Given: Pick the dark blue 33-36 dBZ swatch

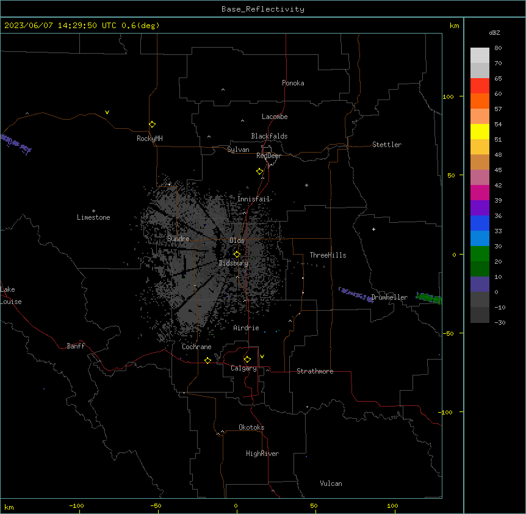Looking at the screenshot, I should [480, 223].
